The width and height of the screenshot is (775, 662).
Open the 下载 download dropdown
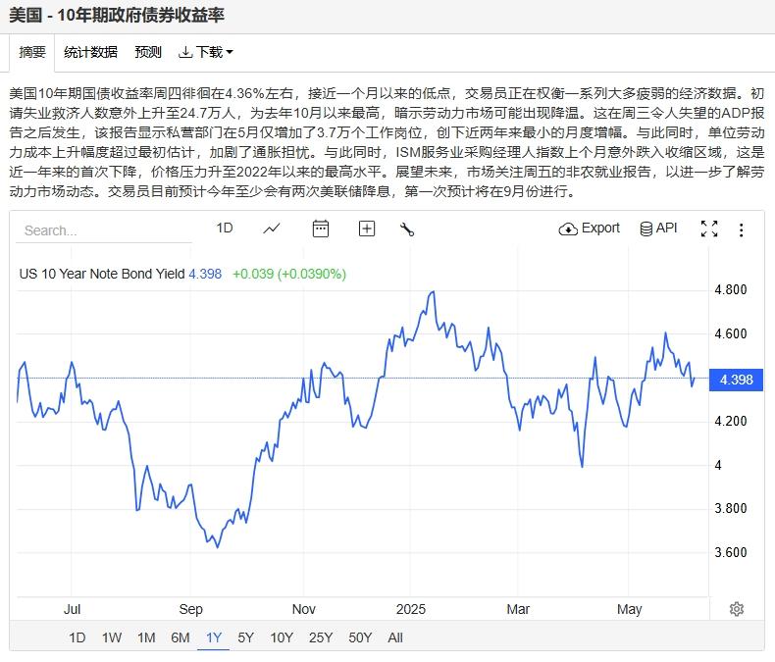(x=205, y=52)
